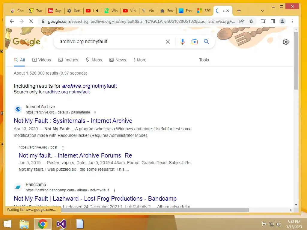
Task: Switch to Maps results
Action: [x=94, y=60]
